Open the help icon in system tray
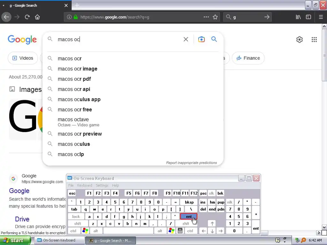Viewport: 327px width, 245px height. pyautogui.click(x=278, y=240)
